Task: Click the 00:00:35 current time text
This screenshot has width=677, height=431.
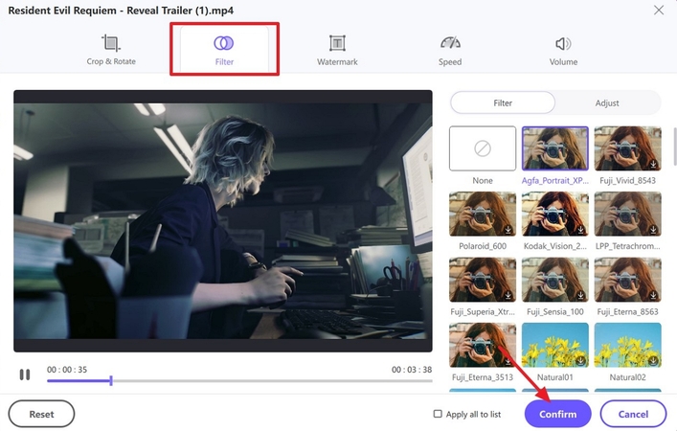Action: [67, 370]
